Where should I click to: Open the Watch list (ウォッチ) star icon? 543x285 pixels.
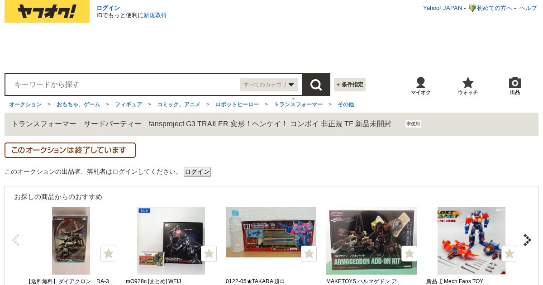click(x=468, y=86)
